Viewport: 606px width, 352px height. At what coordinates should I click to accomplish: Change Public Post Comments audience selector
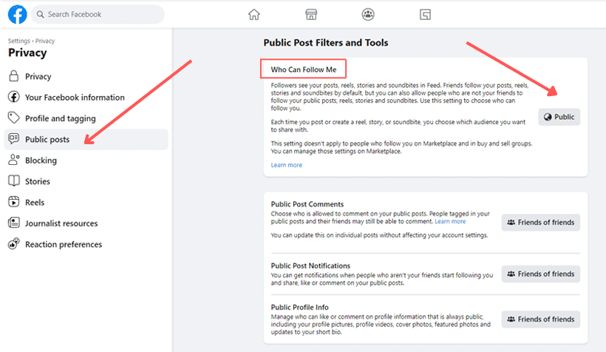[540, 223]
